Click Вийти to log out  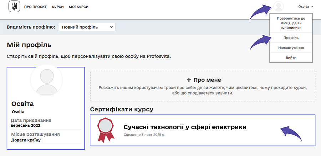pyautogui.click(x=291, y=58)
